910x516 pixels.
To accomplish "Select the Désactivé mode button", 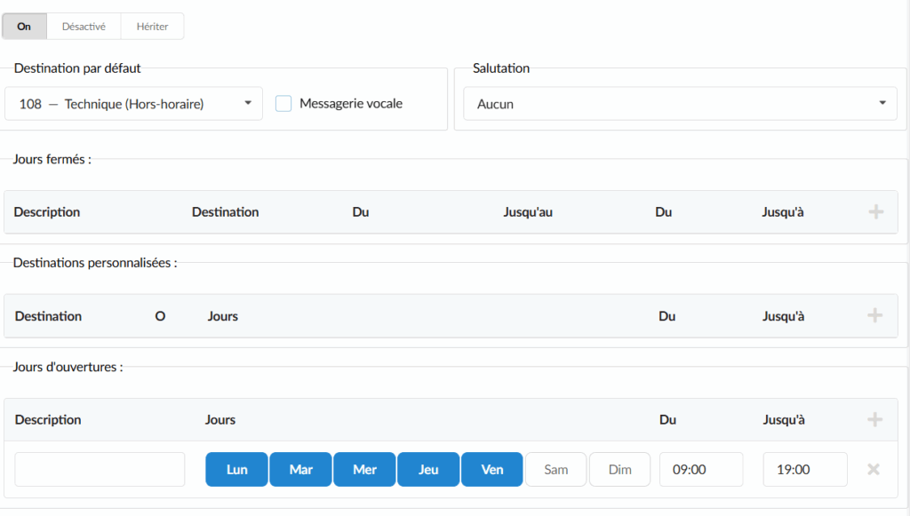I will pyautogui.click(x=84, y=27).
